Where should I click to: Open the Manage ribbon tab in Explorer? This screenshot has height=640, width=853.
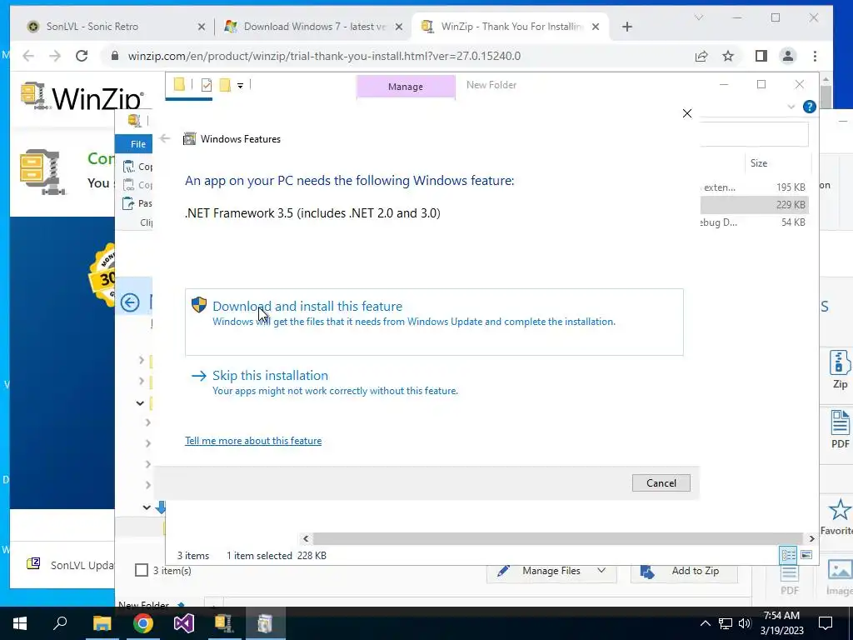point(406,87)
